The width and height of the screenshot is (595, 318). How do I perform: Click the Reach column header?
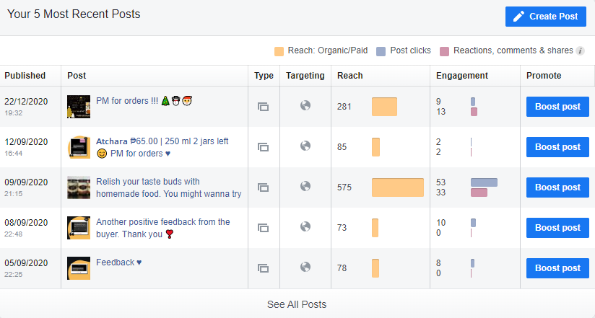pos(350,76)
